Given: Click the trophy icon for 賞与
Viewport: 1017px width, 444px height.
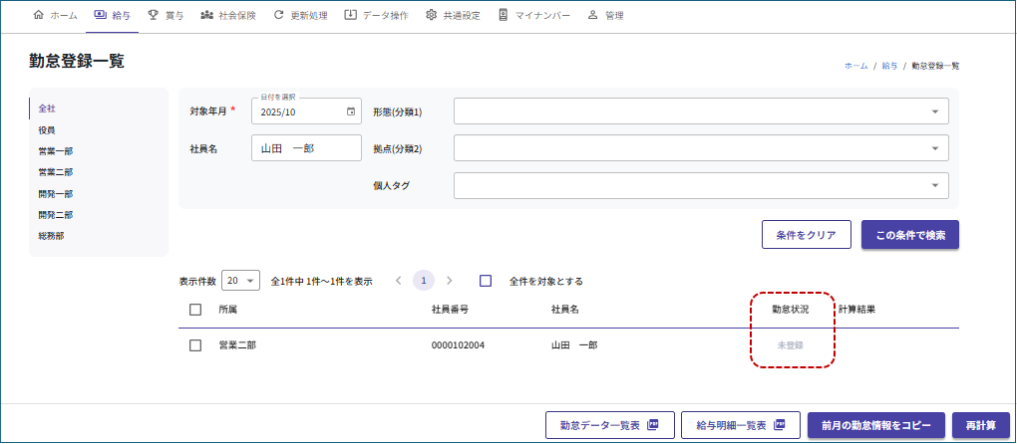Looking at the screenshot, I should coord(153,15).
